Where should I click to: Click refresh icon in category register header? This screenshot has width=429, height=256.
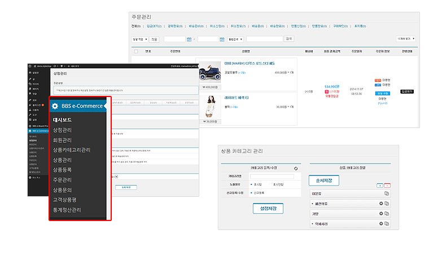[x=296, y=168]
